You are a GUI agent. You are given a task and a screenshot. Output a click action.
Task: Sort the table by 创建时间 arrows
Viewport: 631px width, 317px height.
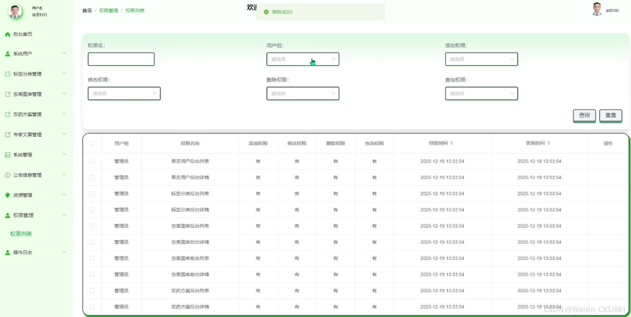click(451, 143)
